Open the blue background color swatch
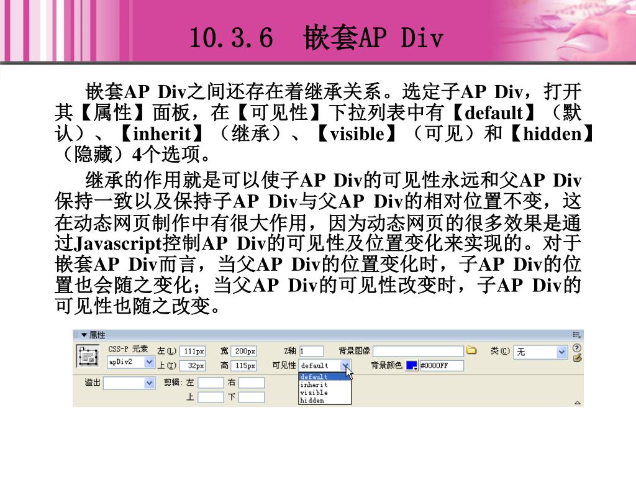 pos(412,366)
